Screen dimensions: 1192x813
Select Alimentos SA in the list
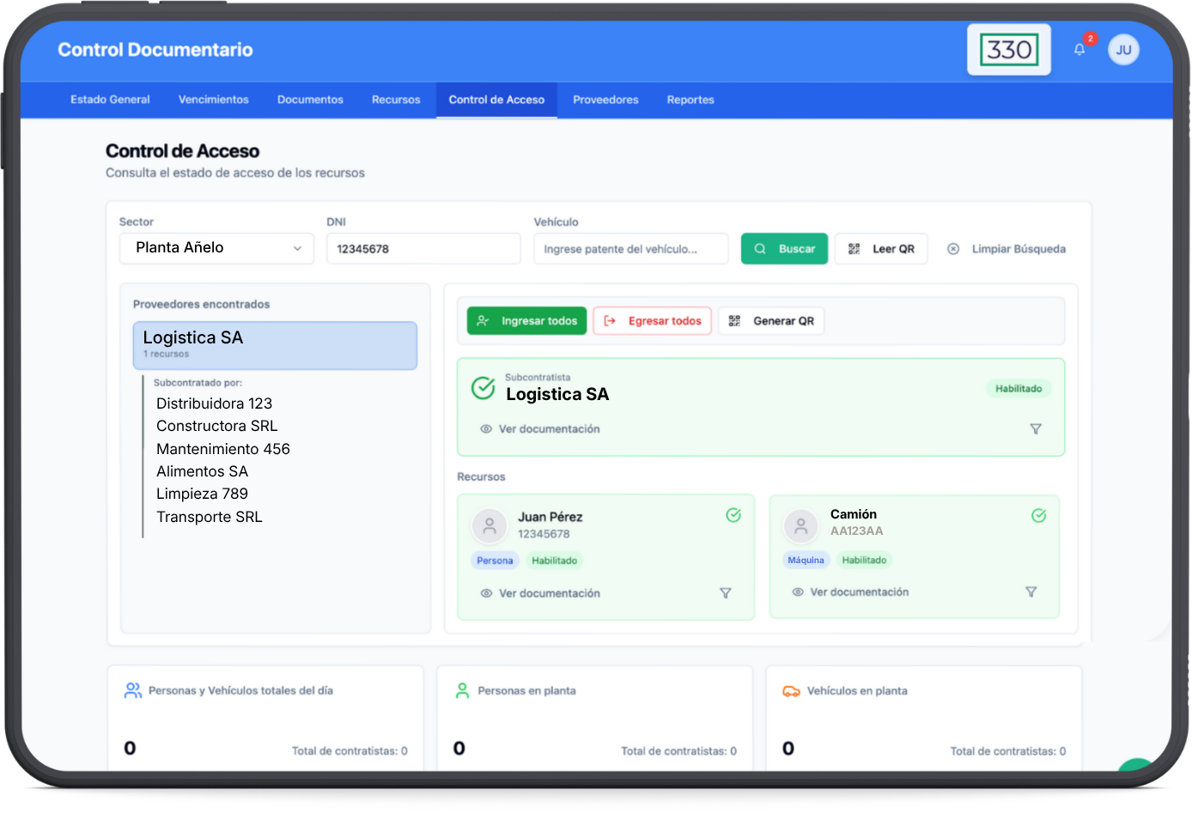203,471
